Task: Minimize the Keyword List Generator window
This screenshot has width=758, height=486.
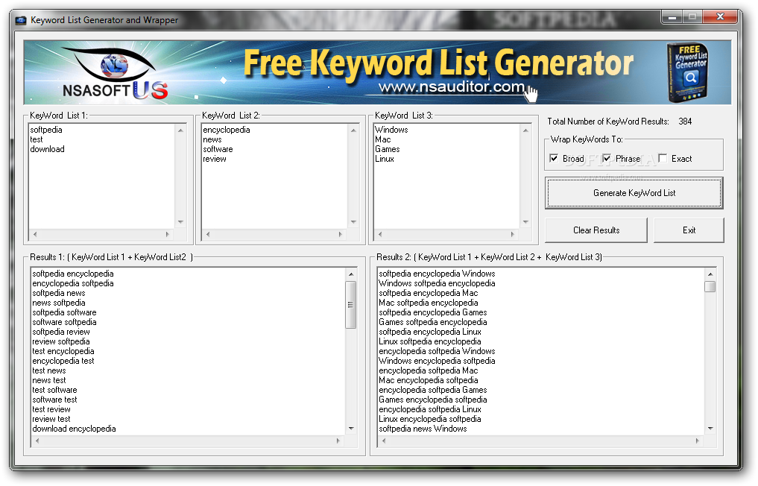Action: [672, 17]
